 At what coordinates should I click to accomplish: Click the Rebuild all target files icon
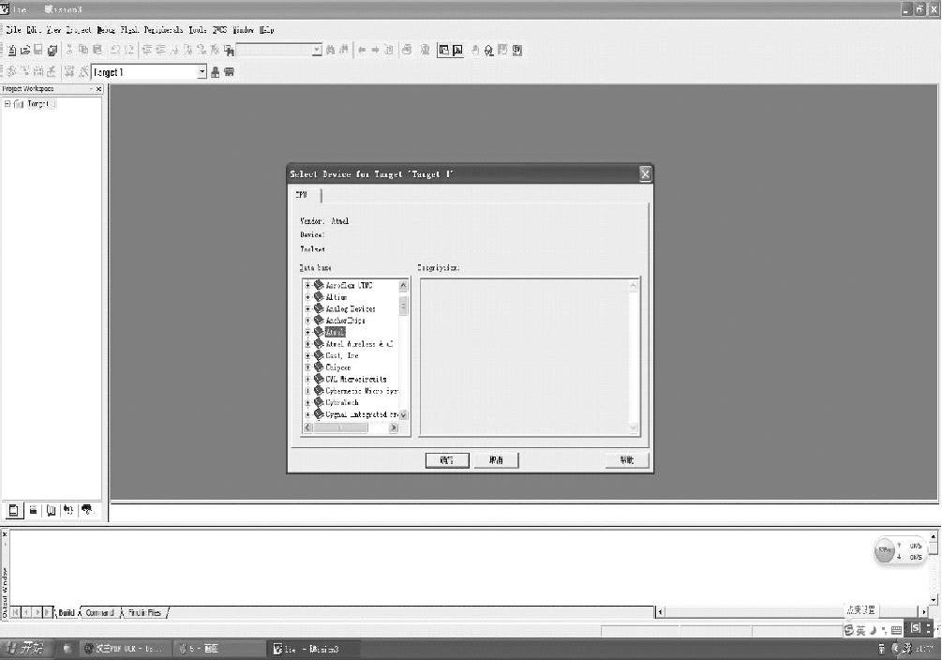point(38,72)
